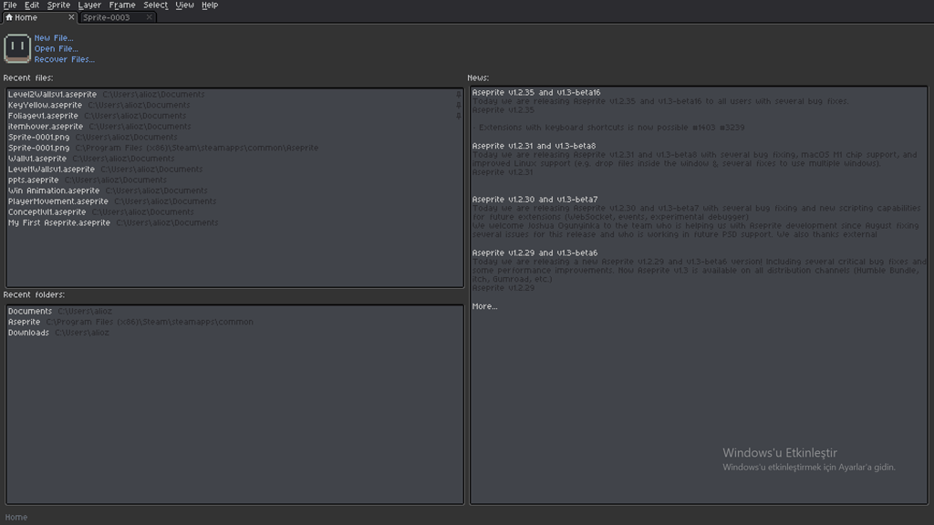Open PlayerMovement.aseprite from recent files
Screen dimensions: 934x525
pos(57,201)
